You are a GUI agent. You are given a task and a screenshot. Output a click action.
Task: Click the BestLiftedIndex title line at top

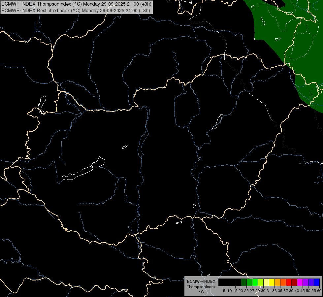pos(76,10)
